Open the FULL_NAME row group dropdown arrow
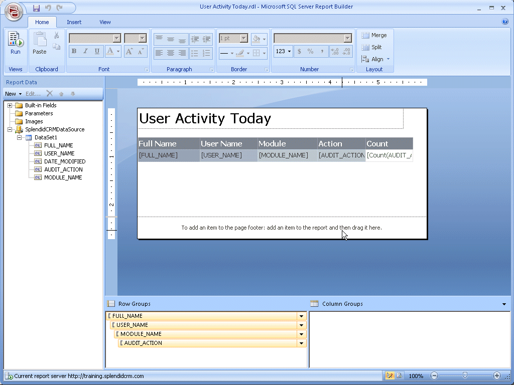Screen dimensions: 514x385 pyautogui.click(x=301, y=316)
